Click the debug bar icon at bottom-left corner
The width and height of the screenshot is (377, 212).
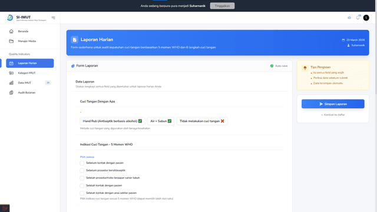pos(5,208)
